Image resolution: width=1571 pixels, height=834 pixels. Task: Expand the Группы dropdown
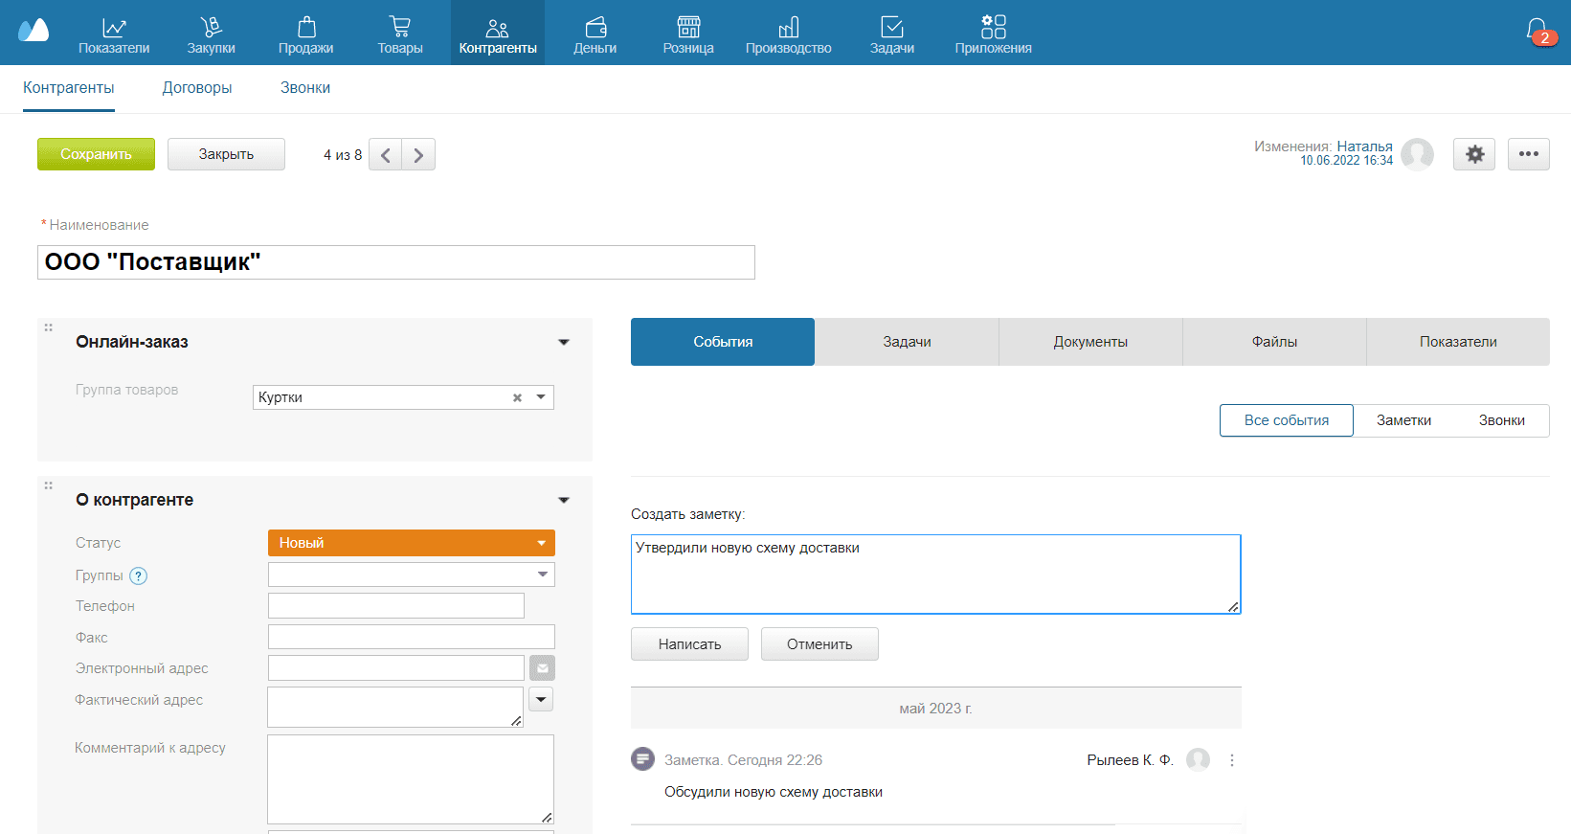pos(542,575)
